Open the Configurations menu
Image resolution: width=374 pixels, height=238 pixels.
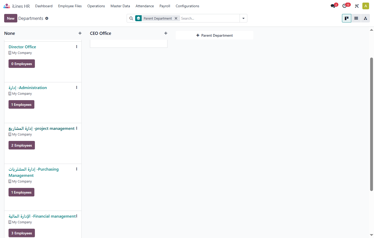pos(187,6)
